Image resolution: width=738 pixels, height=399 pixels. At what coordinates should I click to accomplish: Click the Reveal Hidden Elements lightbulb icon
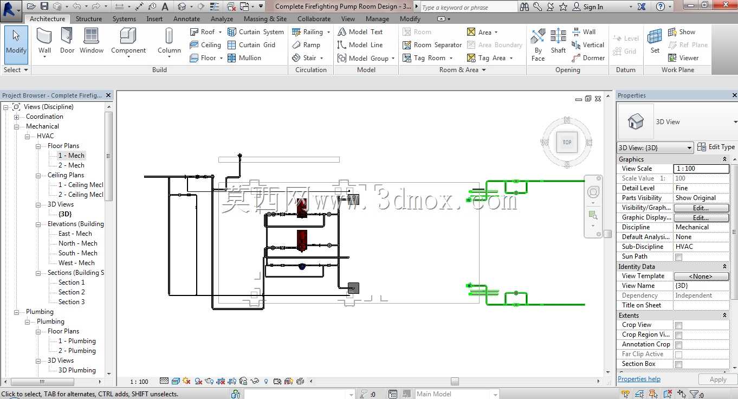click(x=266, y=381)
